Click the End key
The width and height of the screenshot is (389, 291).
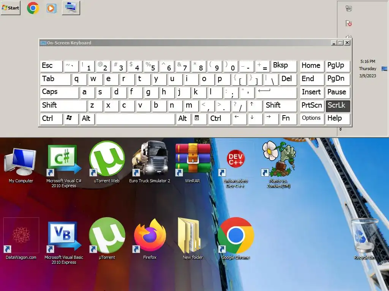click(x=312, y=80)
